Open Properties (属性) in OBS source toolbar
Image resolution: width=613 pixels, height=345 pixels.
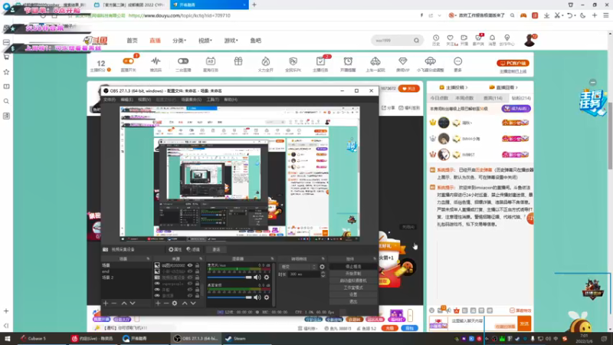(175, 250)
